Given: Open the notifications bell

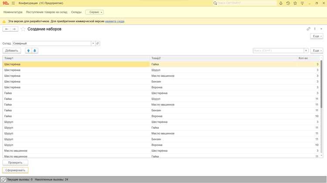Looking at the screenshot, I should point(281,3).
